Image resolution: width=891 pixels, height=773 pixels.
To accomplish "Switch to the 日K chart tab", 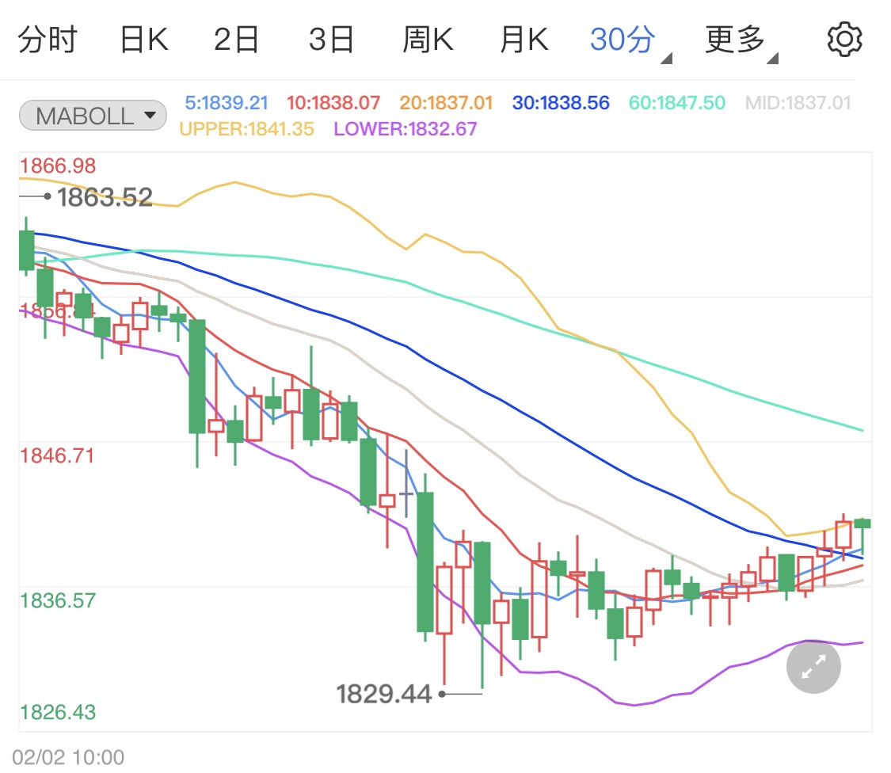I will pos(144,40).
